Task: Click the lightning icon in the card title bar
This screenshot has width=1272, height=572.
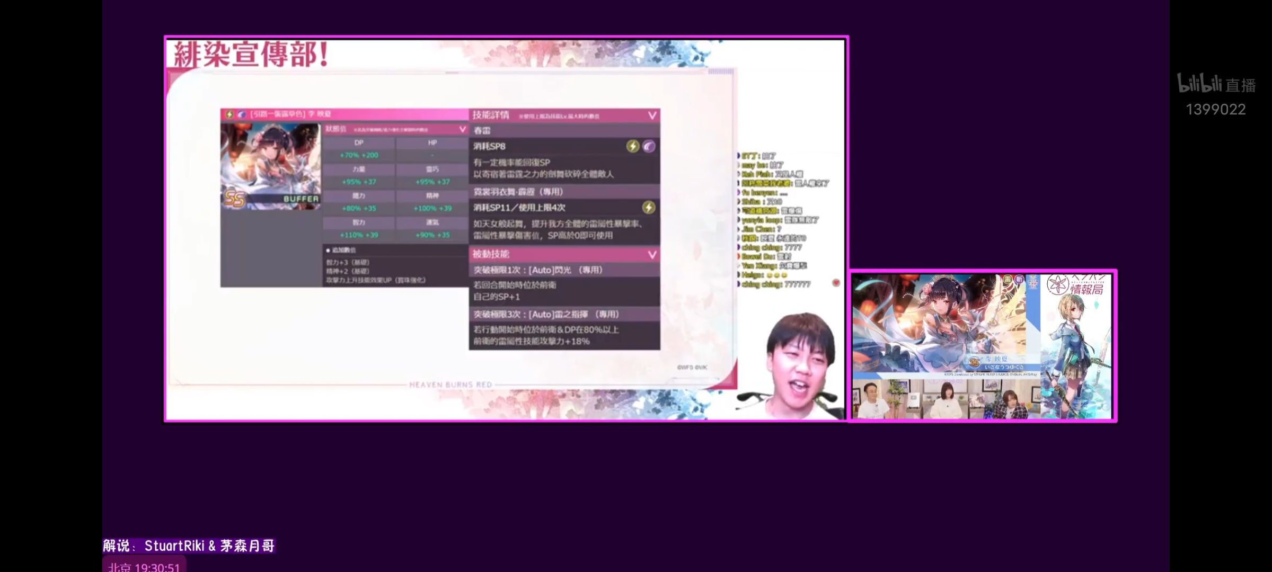Action: click(229, 114)
